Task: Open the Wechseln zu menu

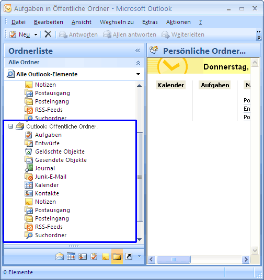Action: (x=117, y=22)
